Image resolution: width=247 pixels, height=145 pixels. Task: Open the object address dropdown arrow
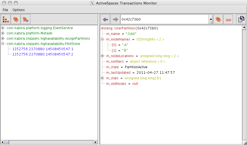[x=211, y=19]
